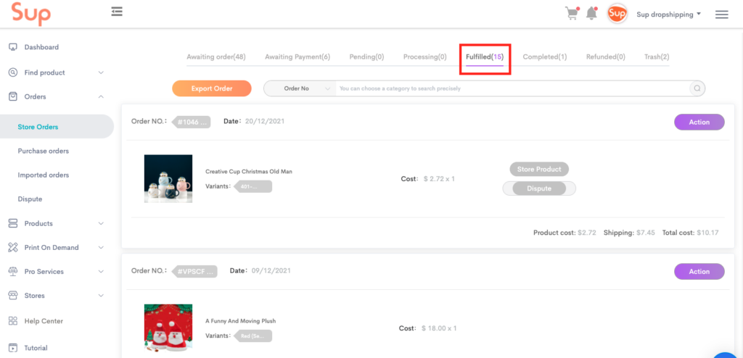The width and height of the screenshot is (743, 358).
Task: Collapse the Orders menu chevron
Action: coord(101,96)
